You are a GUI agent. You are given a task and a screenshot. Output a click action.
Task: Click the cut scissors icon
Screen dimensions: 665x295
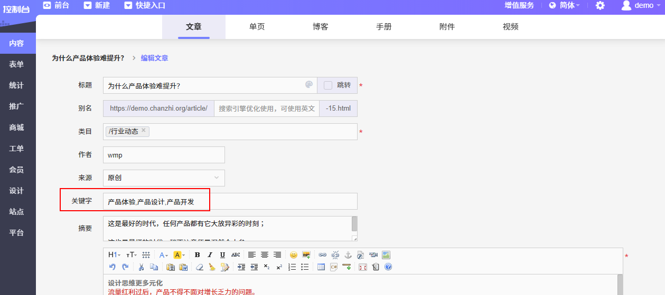point(141,267)
